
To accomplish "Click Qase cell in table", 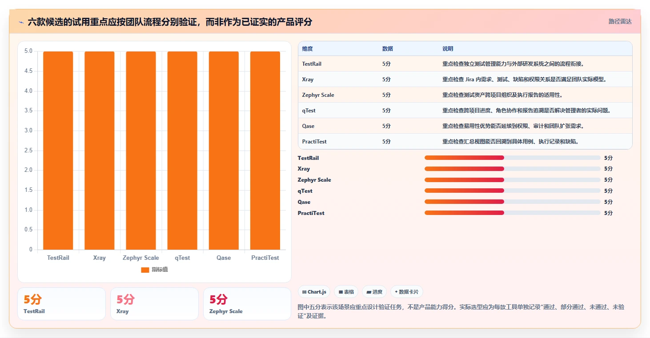I will [x=308, y=126].
